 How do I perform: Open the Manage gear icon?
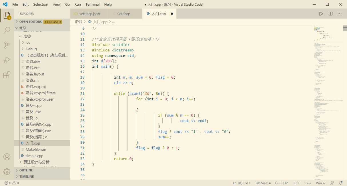[7, 171]
